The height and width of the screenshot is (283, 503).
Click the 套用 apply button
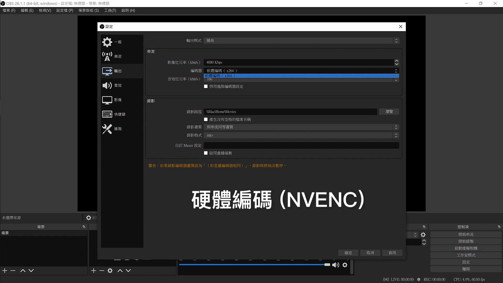392,253
